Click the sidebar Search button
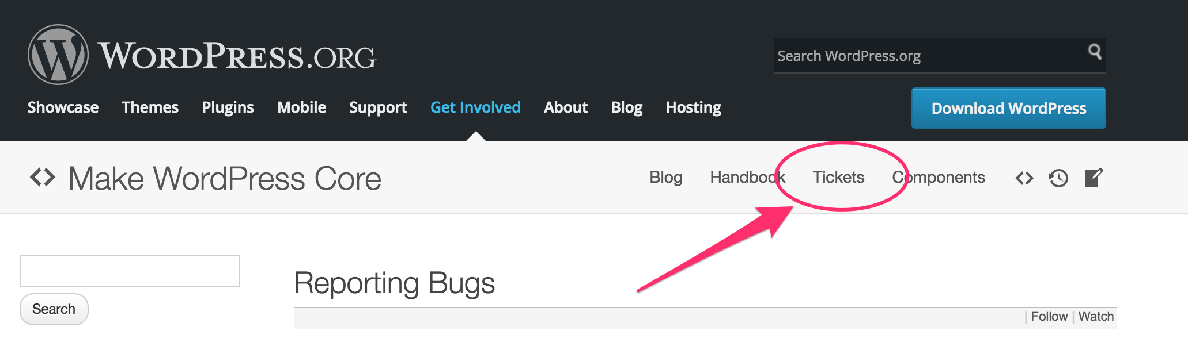The image size is (1188, 346). (x=54, y=309)
